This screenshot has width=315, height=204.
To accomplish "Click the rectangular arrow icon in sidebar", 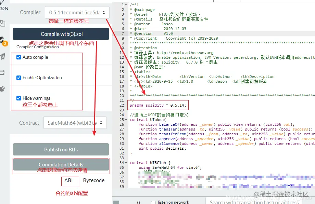I will (x=2, y=72).
